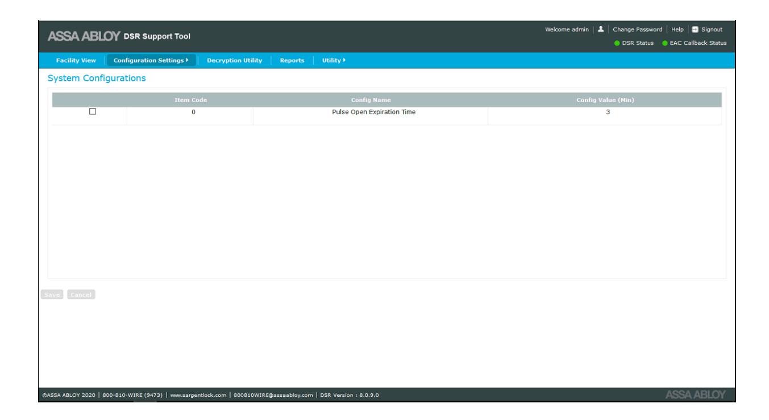Open the Reports tab

(x=292, y=60)
